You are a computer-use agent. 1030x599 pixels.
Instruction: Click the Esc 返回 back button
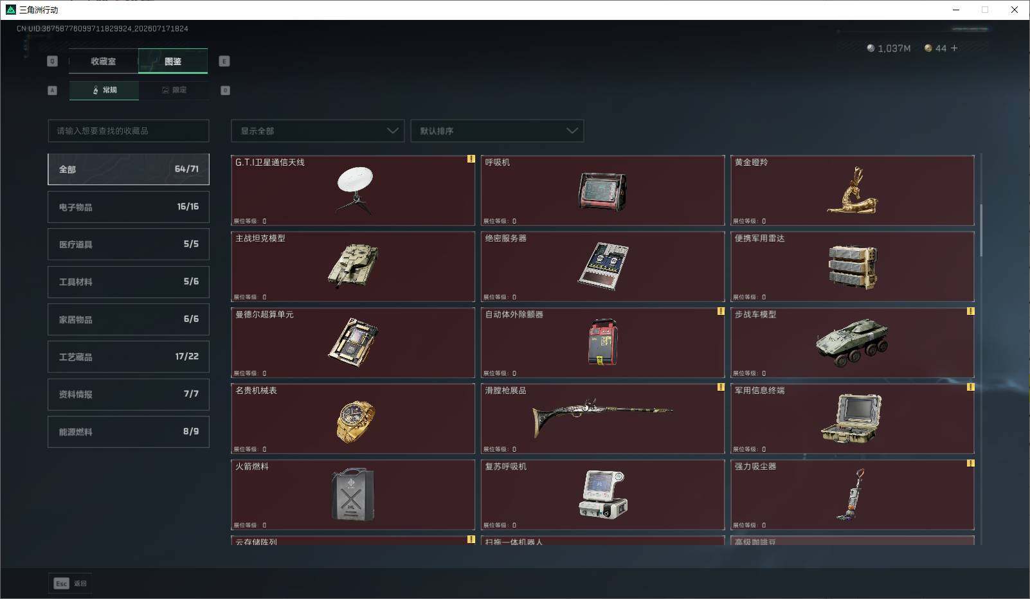70,584
